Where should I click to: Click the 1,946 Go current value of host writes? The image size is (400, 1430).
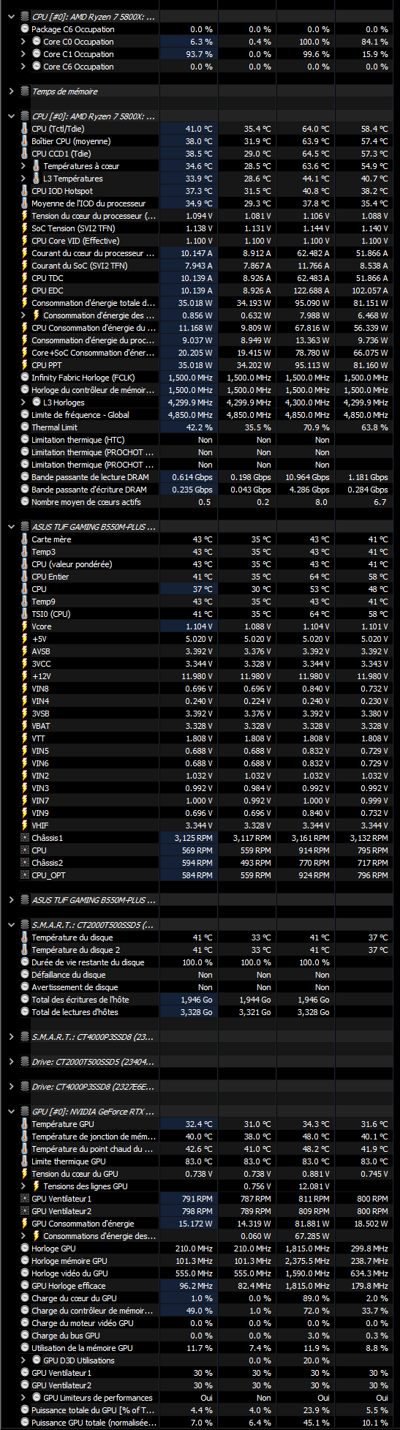(197, 1000)
